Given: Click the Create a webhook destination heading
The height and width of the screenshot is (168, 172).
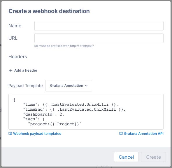Looking at the screenshot, I should tap(49, 11).
